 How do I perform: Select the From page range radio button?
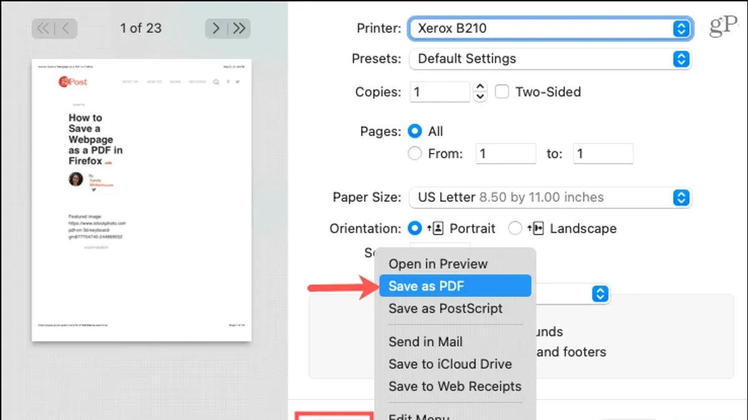pos(415,153)
